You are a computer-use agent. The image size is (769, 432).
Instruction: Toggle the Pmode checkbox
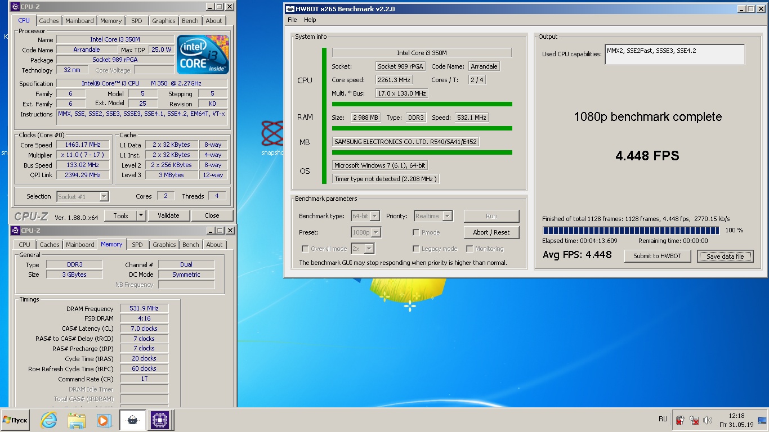(416, 232)
